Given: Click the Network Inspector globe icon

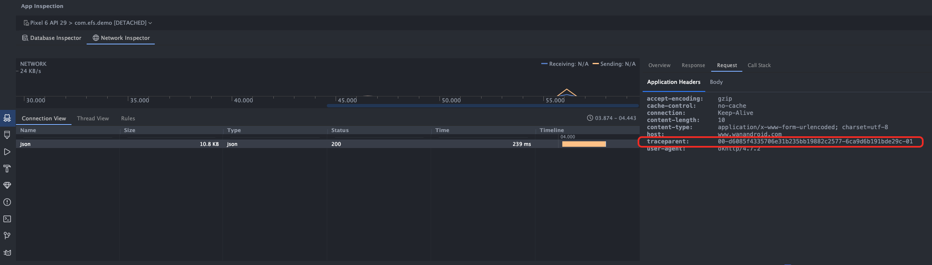Looking at the screenshot, I should point(96,38).
